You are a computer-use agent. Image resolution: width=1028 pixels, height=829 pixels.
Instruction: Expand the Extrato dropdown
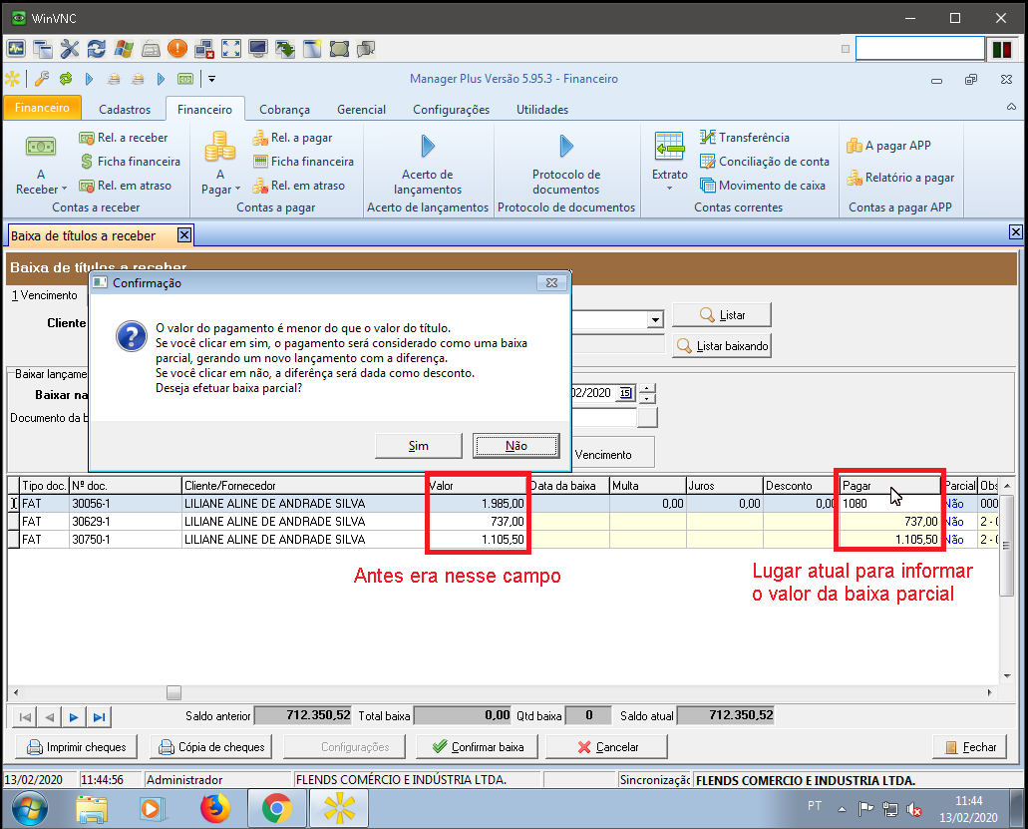(x=670, y=188)
